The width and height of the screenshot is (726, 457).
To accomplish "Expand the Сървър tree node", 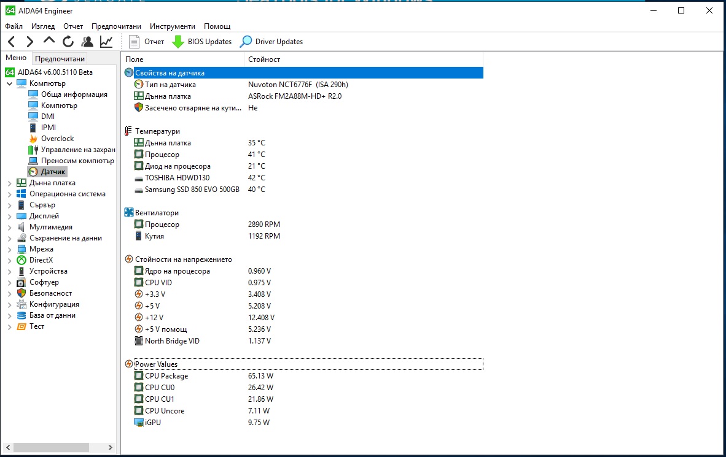I will (9, 205).
